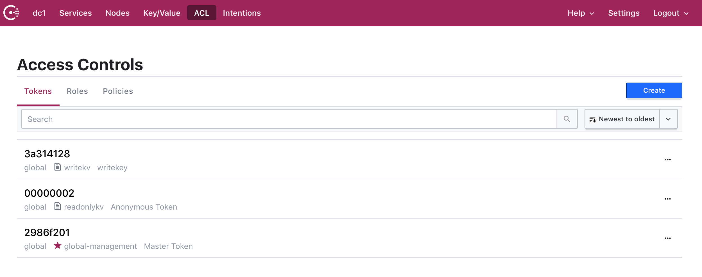Open the Settings link

[x=624, y=13]
